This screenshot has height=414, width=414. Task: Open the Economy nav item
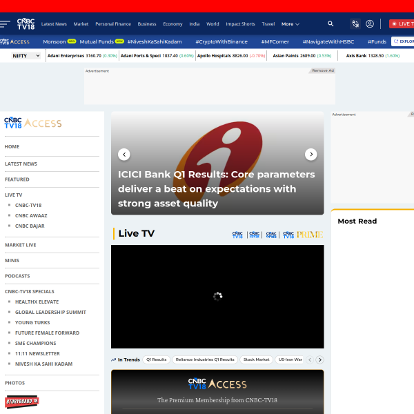[x=172, y=24]
